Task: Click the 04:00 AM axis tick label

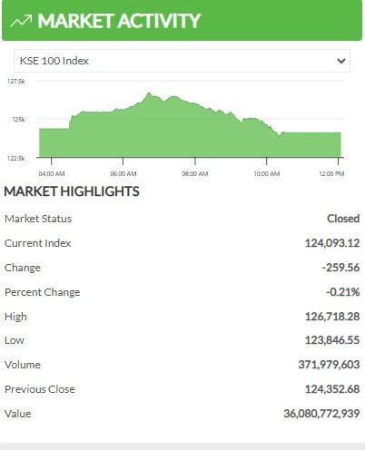Action: pyautogui.click(x=52, y=174)
